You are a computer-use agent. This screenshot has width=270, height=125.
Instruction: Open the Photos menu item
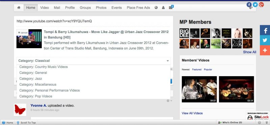point(101,7)
